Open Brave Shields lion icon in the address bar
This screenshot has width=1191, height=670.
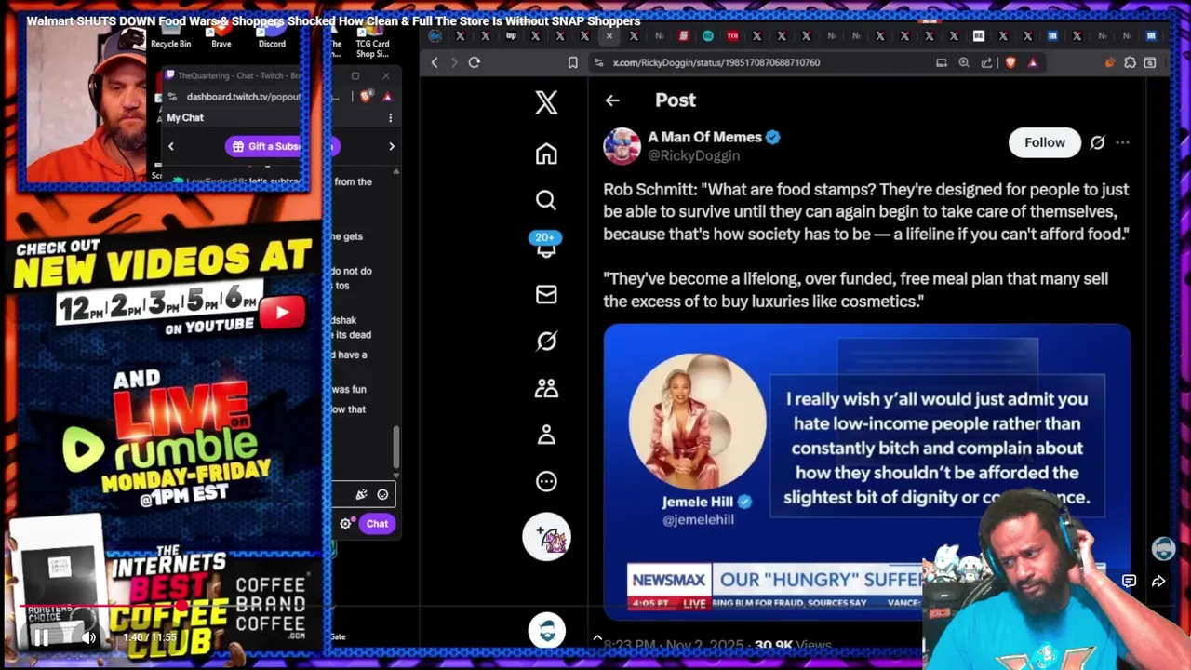click(1010, 62)
